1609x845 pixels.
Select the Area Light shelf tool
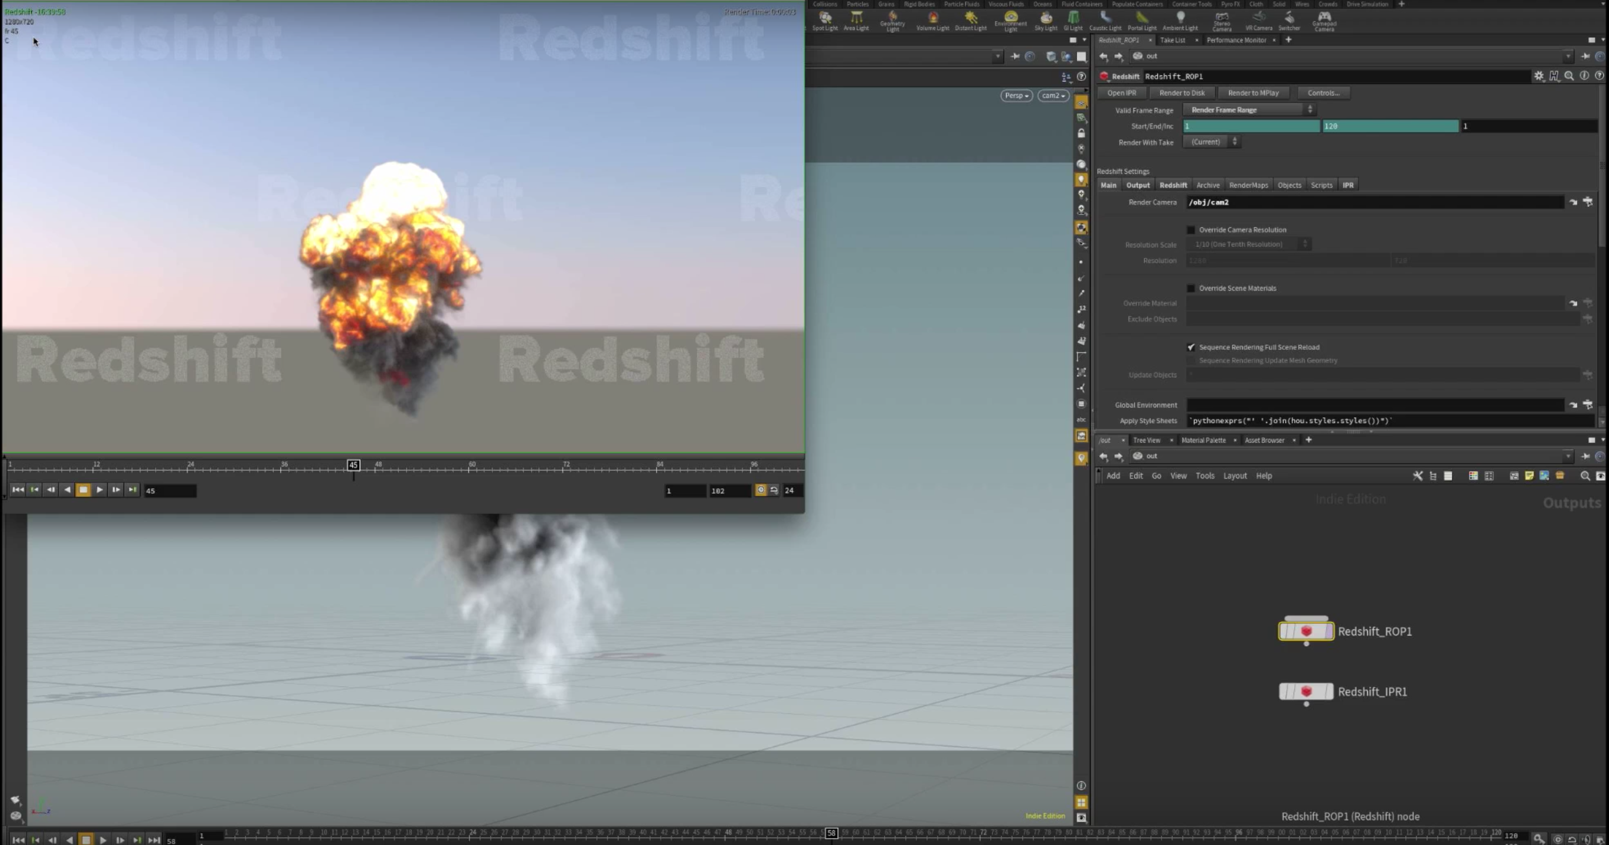[x=856, y=20]
